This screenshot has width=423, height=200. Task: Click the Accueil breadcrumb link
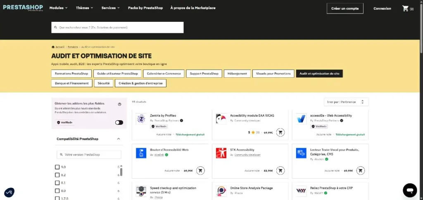(60, 47)
